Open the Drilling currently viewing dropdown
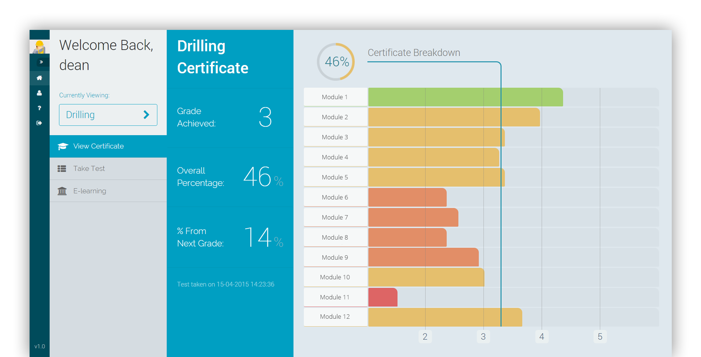This screenshot has height=357, width=701. (x=108, y=115)
